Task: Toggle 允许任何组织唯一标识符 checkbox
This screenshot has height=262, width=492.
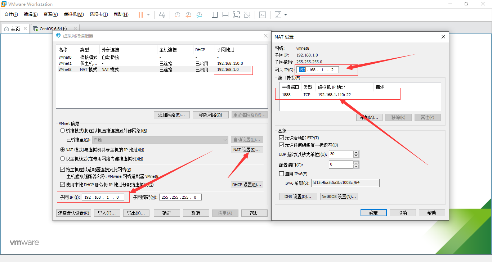Action: click(281, 145)
